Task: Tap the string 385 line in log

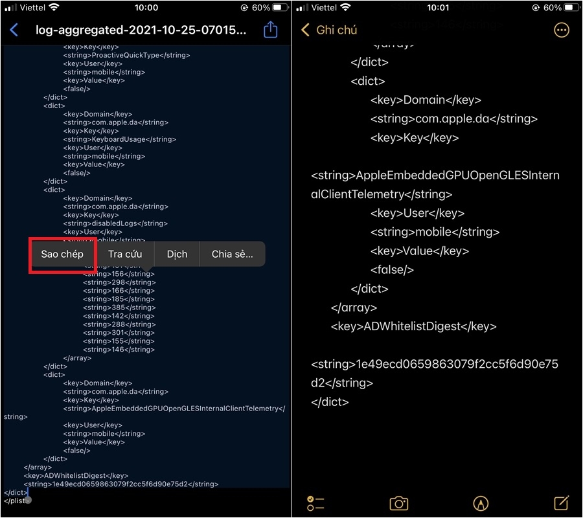Action: tap(119, 308)
